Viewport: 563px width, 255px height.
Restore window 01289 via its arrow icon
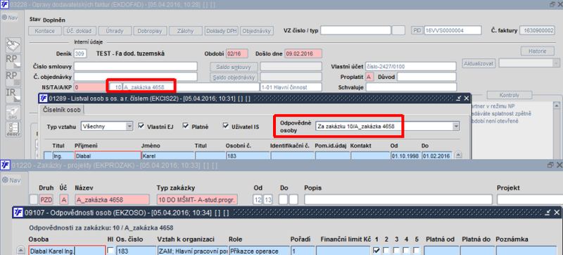pyautogui.click(x=460, y=98)
